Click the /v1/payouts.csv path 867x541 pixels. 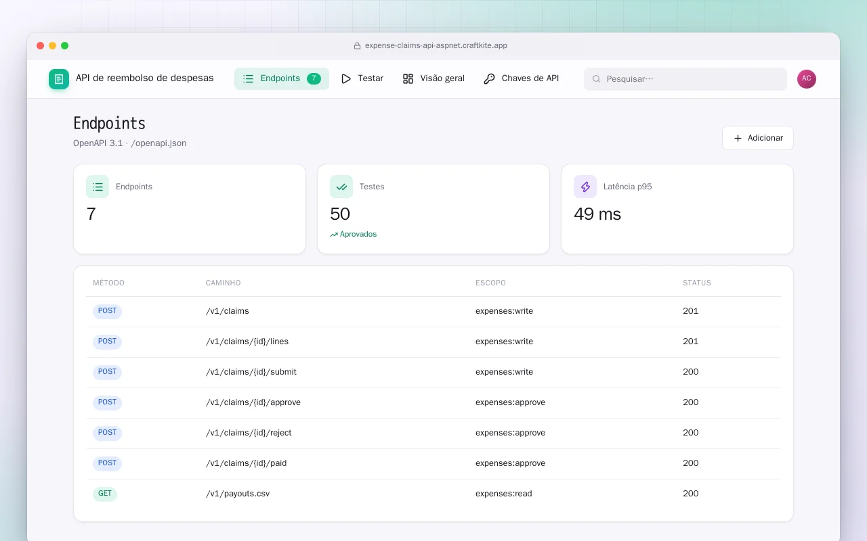click(x=238, y=494)
